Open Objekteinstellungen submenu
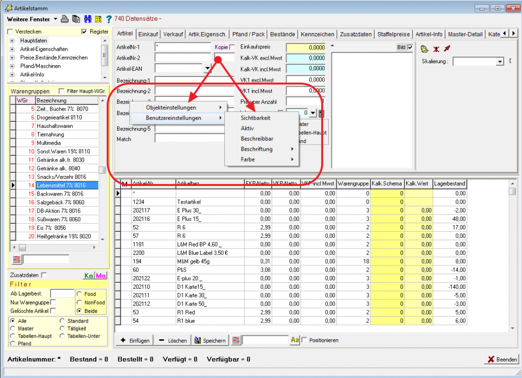 point(178,107)
